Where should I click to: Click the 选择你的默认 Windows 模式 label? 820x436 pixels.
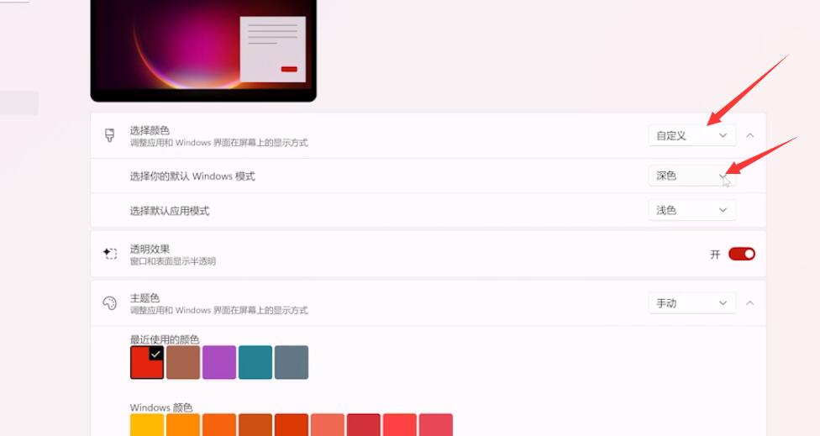(x=192, y=176)
